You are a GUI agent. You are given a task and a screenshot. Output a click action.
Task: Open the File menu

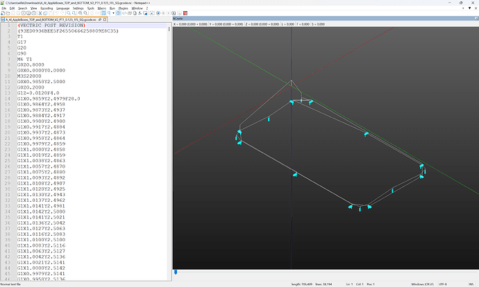coord(3,8)
